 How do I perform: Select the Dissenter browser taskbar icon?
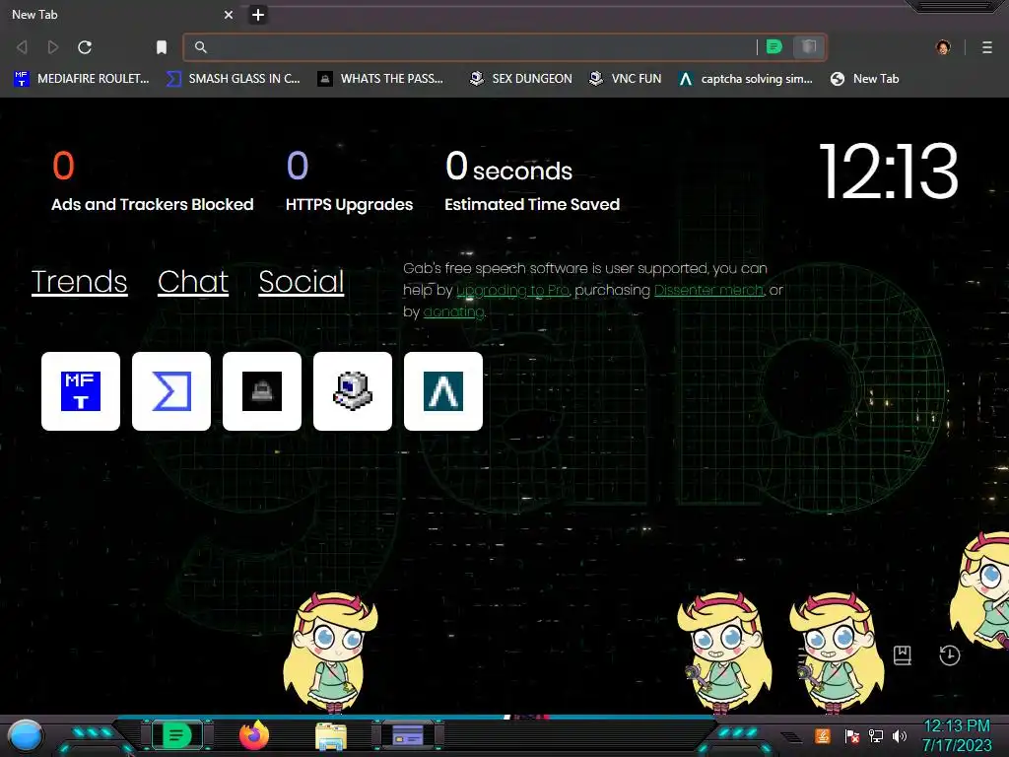click(x=176, y=735)
